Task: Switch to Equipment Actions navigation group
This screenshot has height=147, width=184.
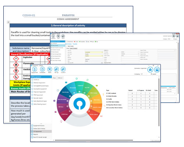Action: [x=39, y=126]
